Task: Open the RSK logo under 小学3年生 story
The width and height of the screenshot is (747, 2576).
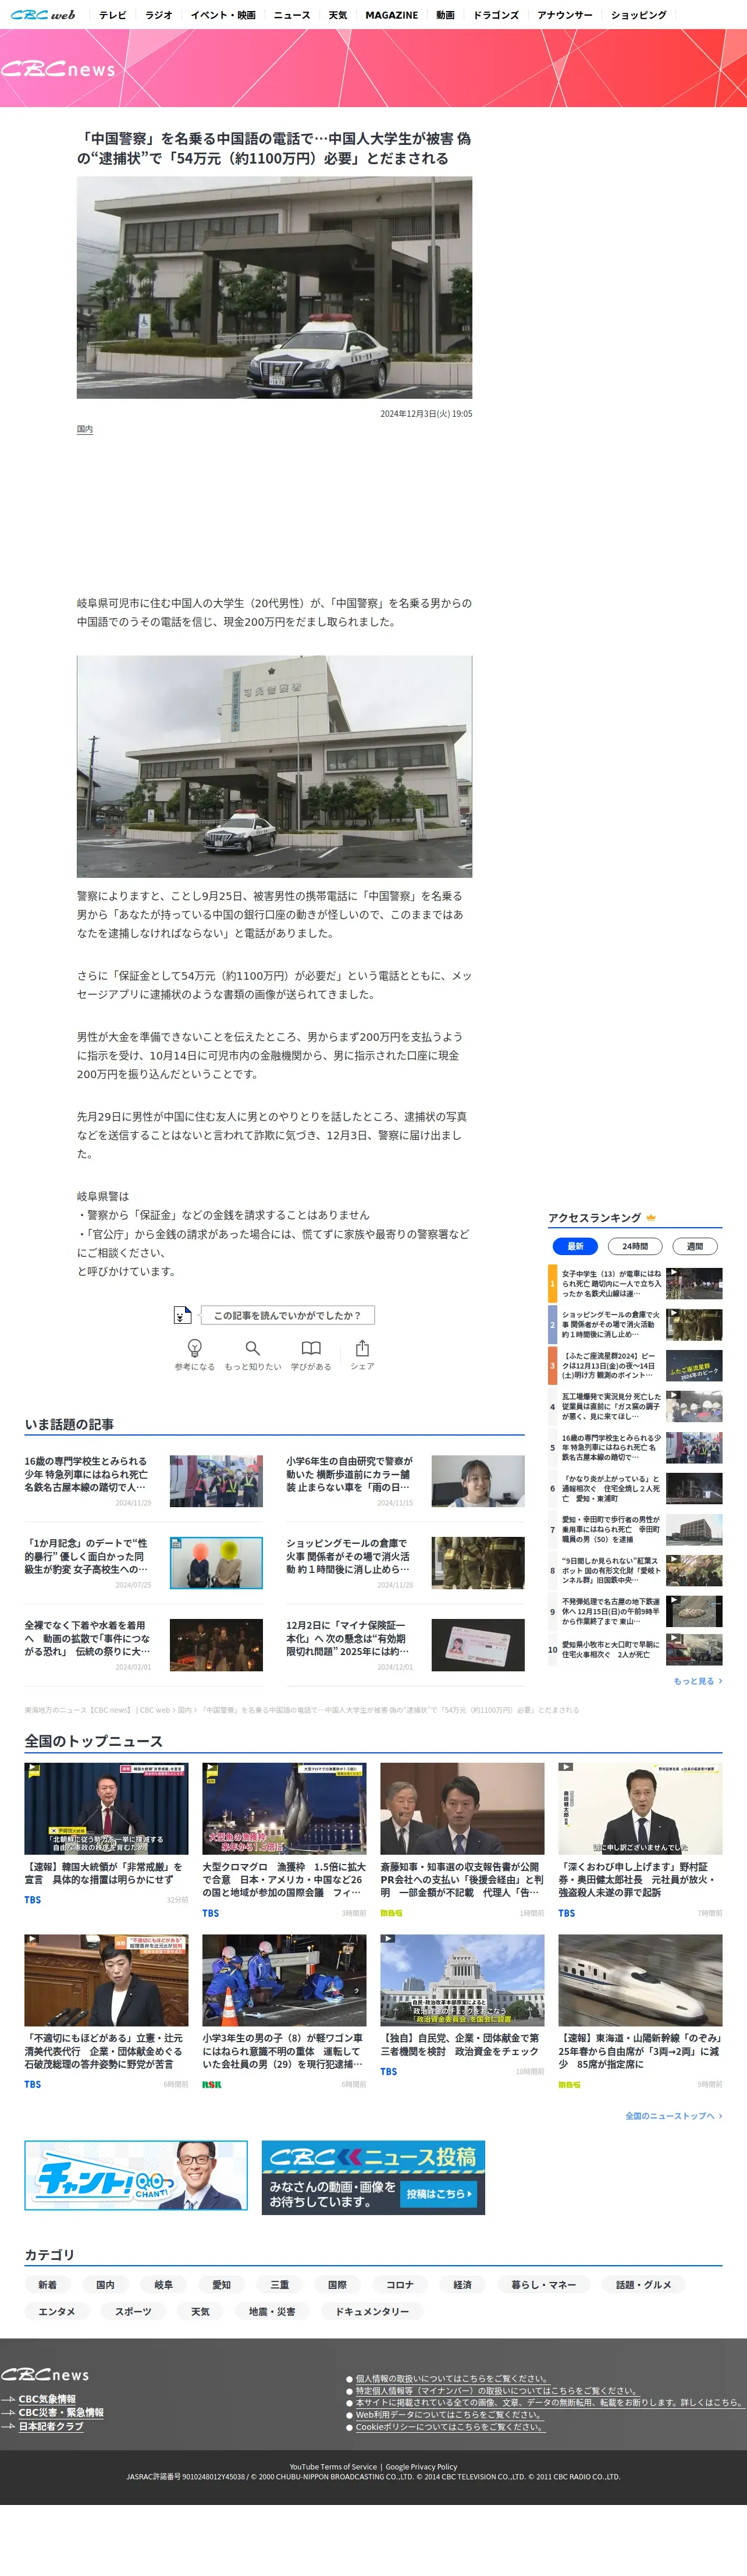Action: [x=212, y=2085]
